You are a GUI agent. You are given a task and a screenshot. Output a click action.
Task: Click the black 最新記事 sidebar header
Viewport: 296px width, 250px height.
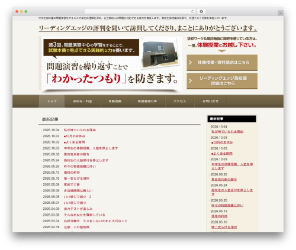point(231,119)
